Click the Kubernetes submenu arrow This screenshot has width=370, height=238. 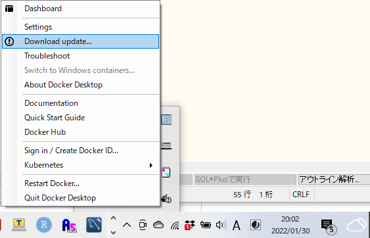coord(151,165)
